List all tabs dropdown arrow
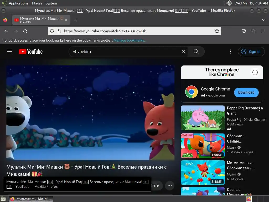Screen dimensions: 269x202 (264, 20)
